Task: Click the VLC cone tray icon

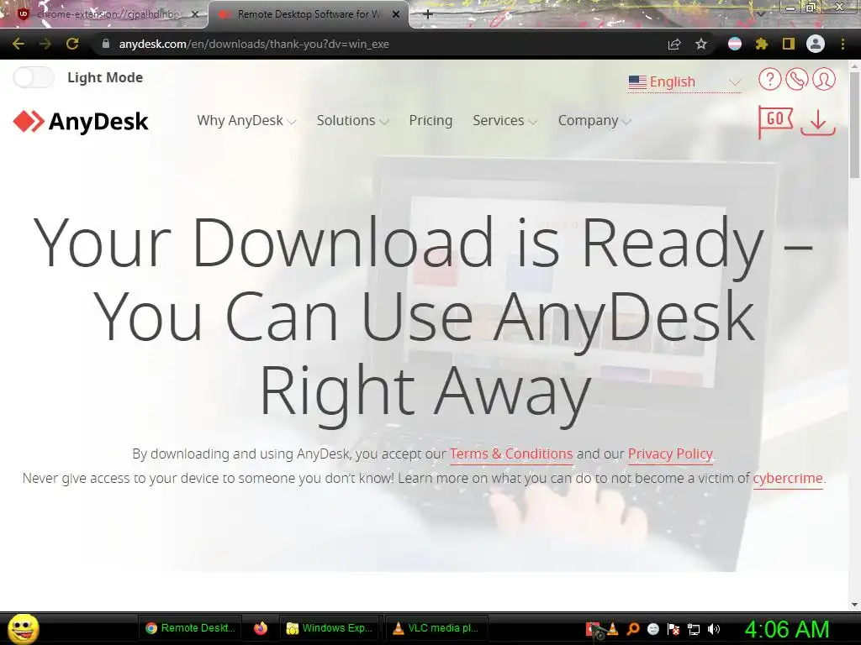Action: pyautogui.click(x=613, y=629)
